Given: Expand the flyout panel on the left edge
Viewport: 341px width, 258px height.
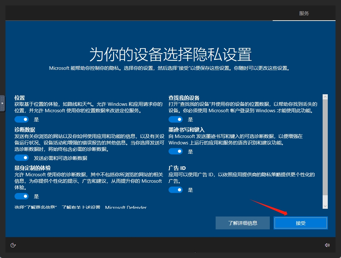Looking at the screenshot, I should tap(2, 103).
